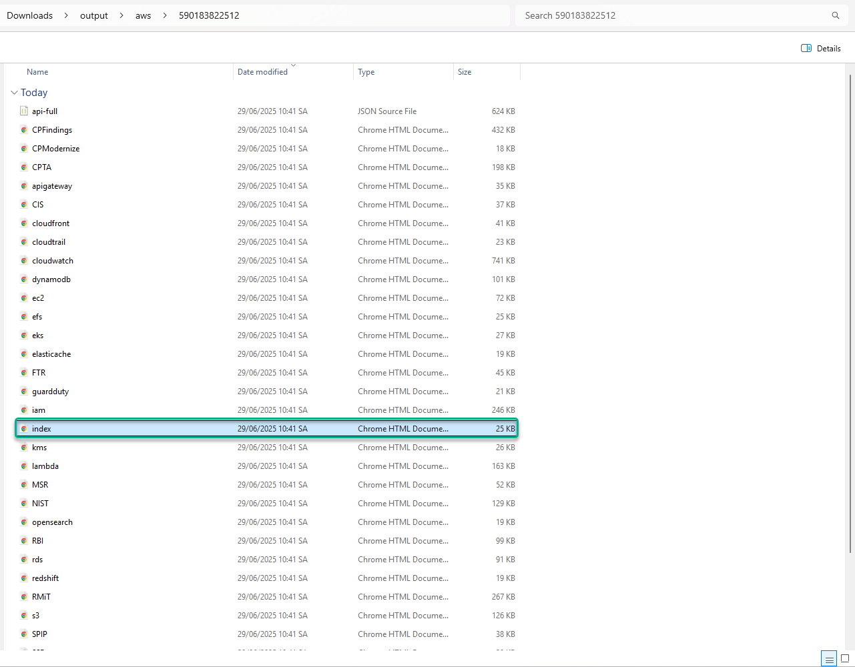Viewport: 855px width, 667px height.
Task: Go to aws folder in breadcrumb
Action: point(143,15)
